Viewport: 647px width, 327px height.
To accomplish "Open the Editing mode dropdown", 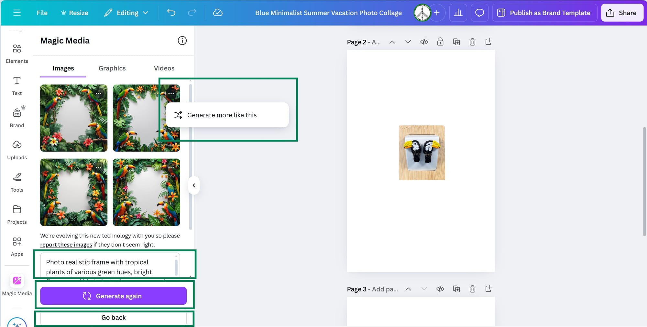I will [x=126, y=13].
